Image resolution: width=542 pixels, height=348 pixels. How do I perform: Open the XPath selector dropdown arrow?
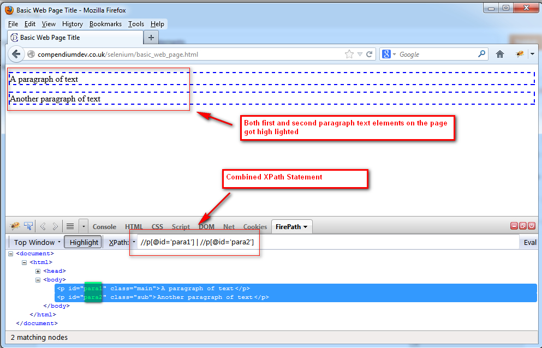coord(133,242)
